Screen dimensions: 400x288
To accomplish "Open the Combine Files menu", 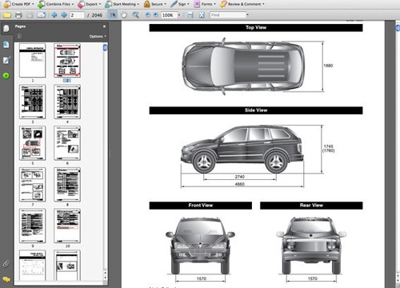I will coord(55,4).
